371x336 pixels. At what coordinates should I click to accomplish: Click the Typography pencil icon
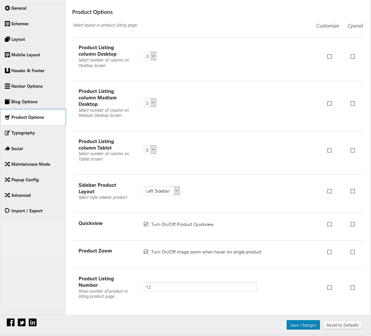(x=7, y=133)
